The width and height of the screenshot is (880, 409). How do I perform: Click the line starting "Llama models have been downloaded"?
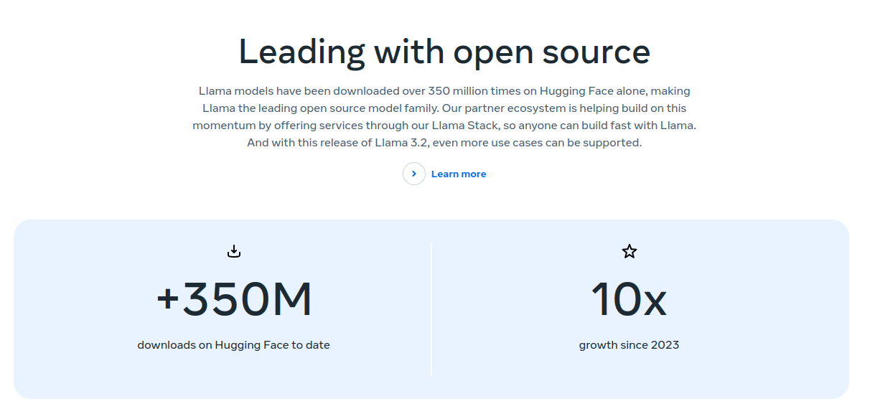[444, 91]
